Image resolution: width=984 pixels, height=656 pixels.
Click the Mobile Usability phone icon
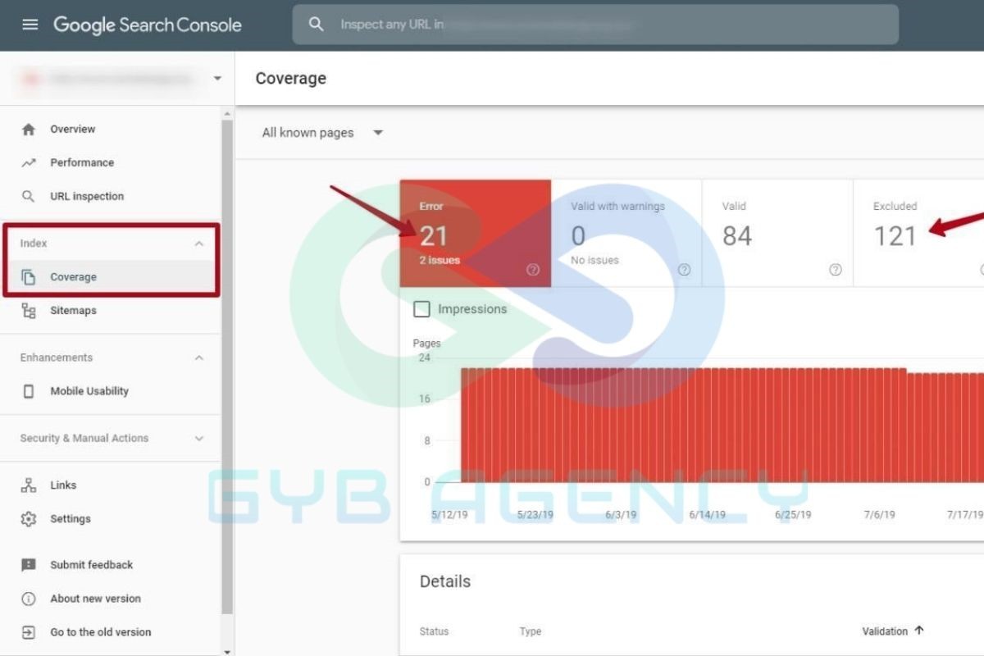pyautogui.click(x=29, y=391)
